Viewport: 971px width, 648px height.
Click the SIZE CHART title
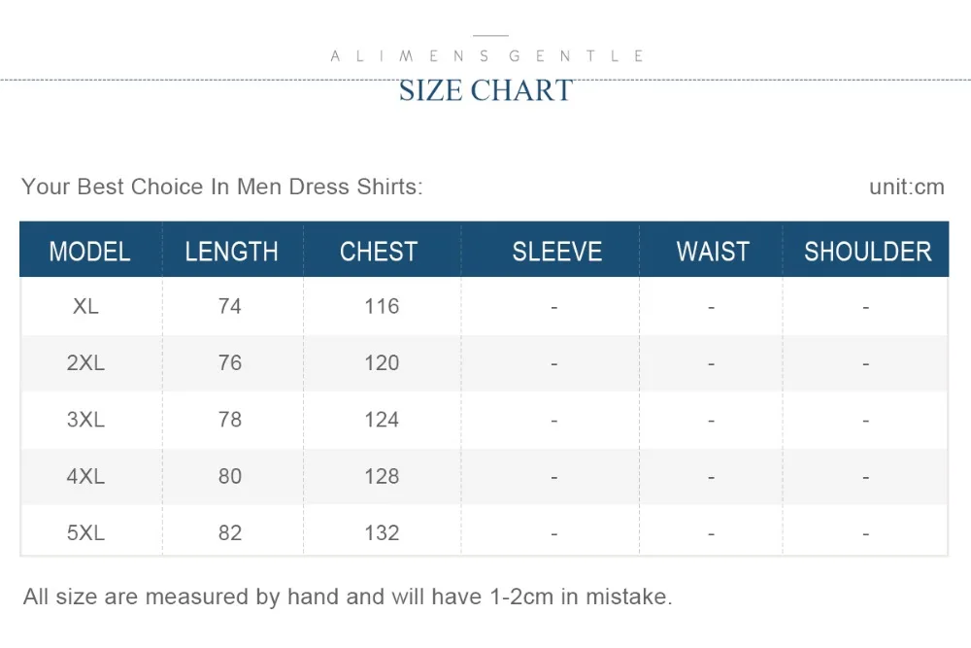pyautogui.click(x=485, y=90)
